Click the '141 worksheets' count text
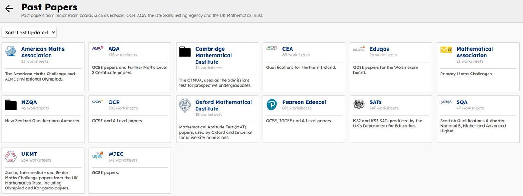 click(x=122, y=160)
